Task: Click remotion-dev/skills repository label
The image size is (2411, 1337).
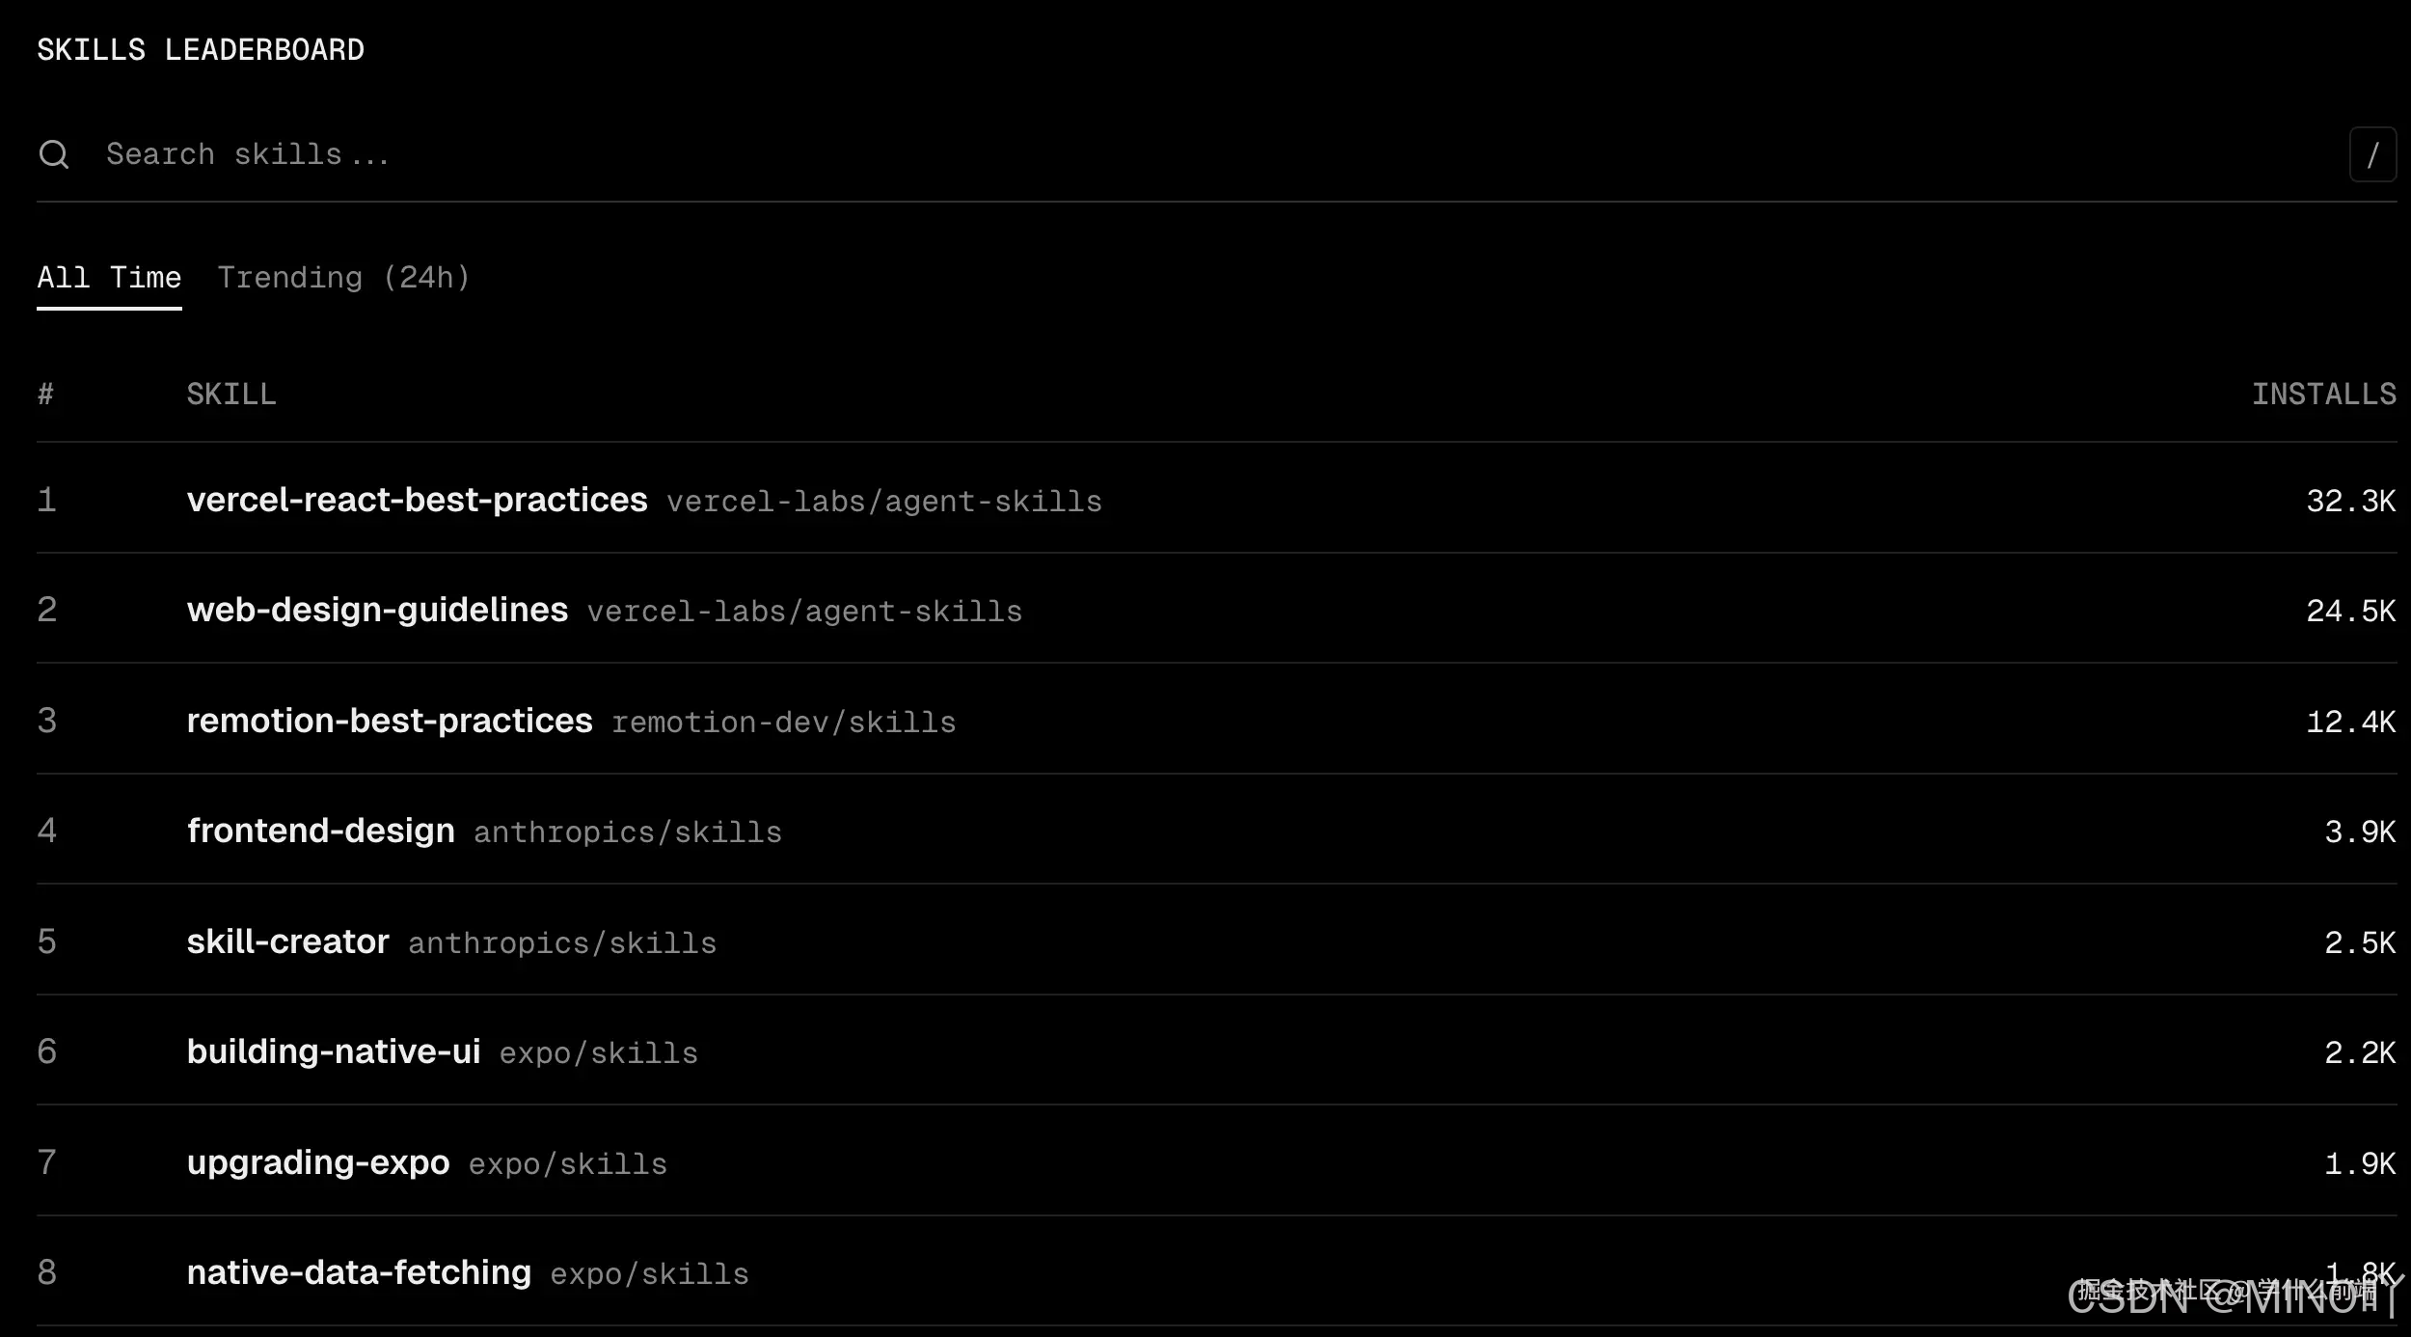Action: point(783,723)
